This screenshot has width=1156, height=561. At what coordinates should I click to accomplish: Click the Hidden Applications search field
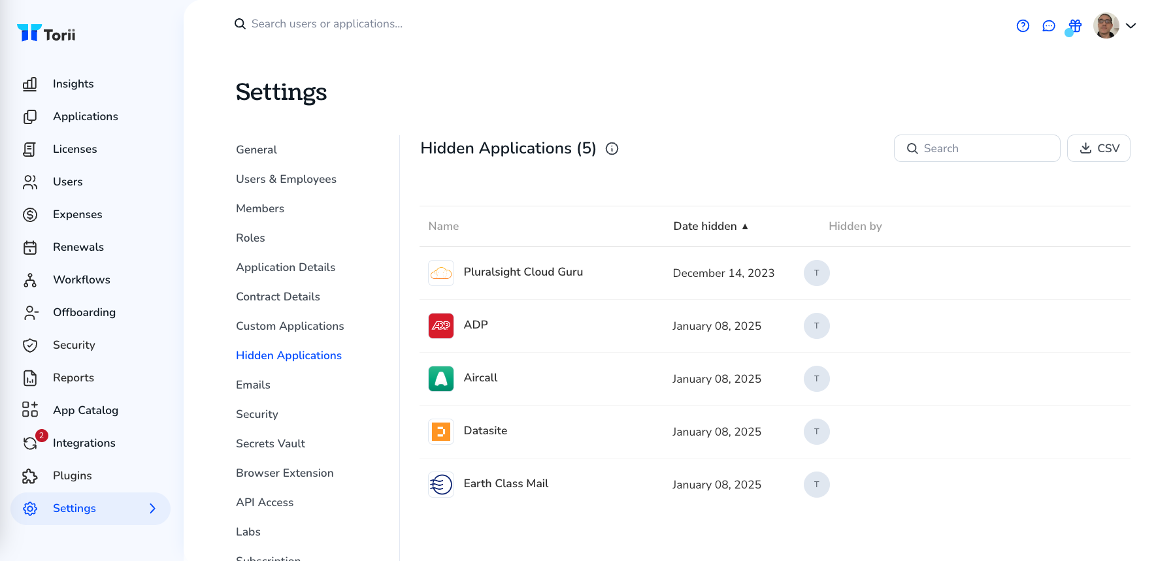click(977, 148)
